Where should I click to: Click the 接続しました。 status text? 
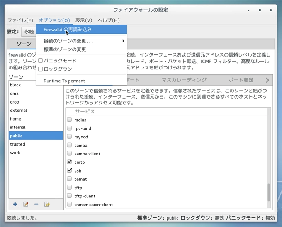[22, 218]
